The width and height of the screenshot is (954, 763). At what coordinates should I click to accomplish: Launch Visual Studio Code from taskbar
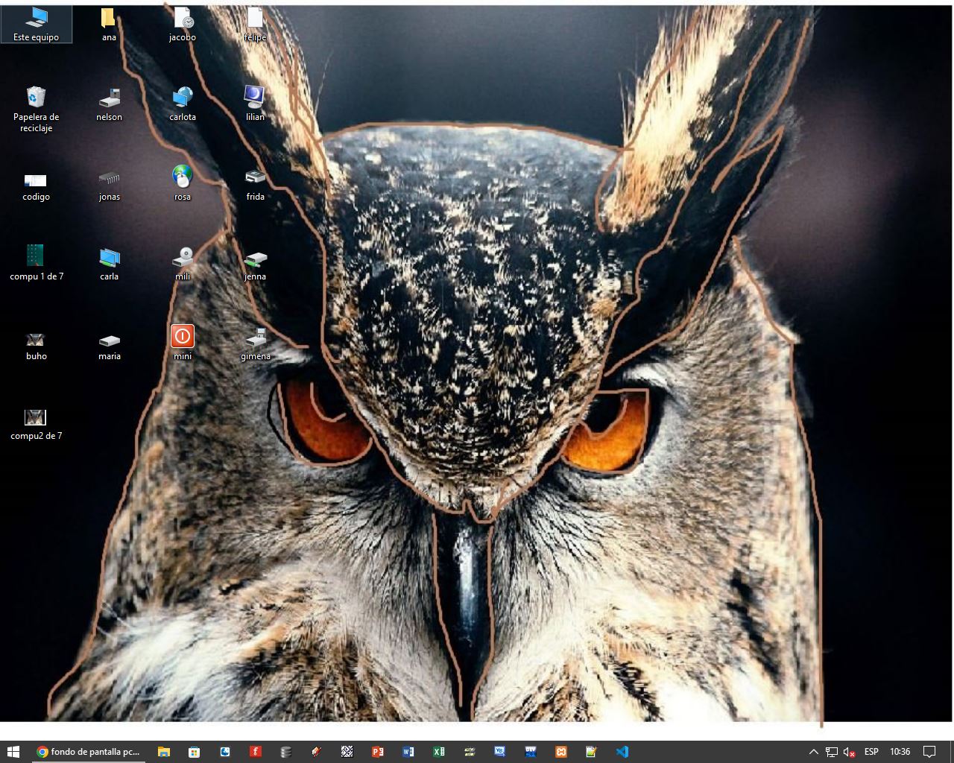(622, 752)
